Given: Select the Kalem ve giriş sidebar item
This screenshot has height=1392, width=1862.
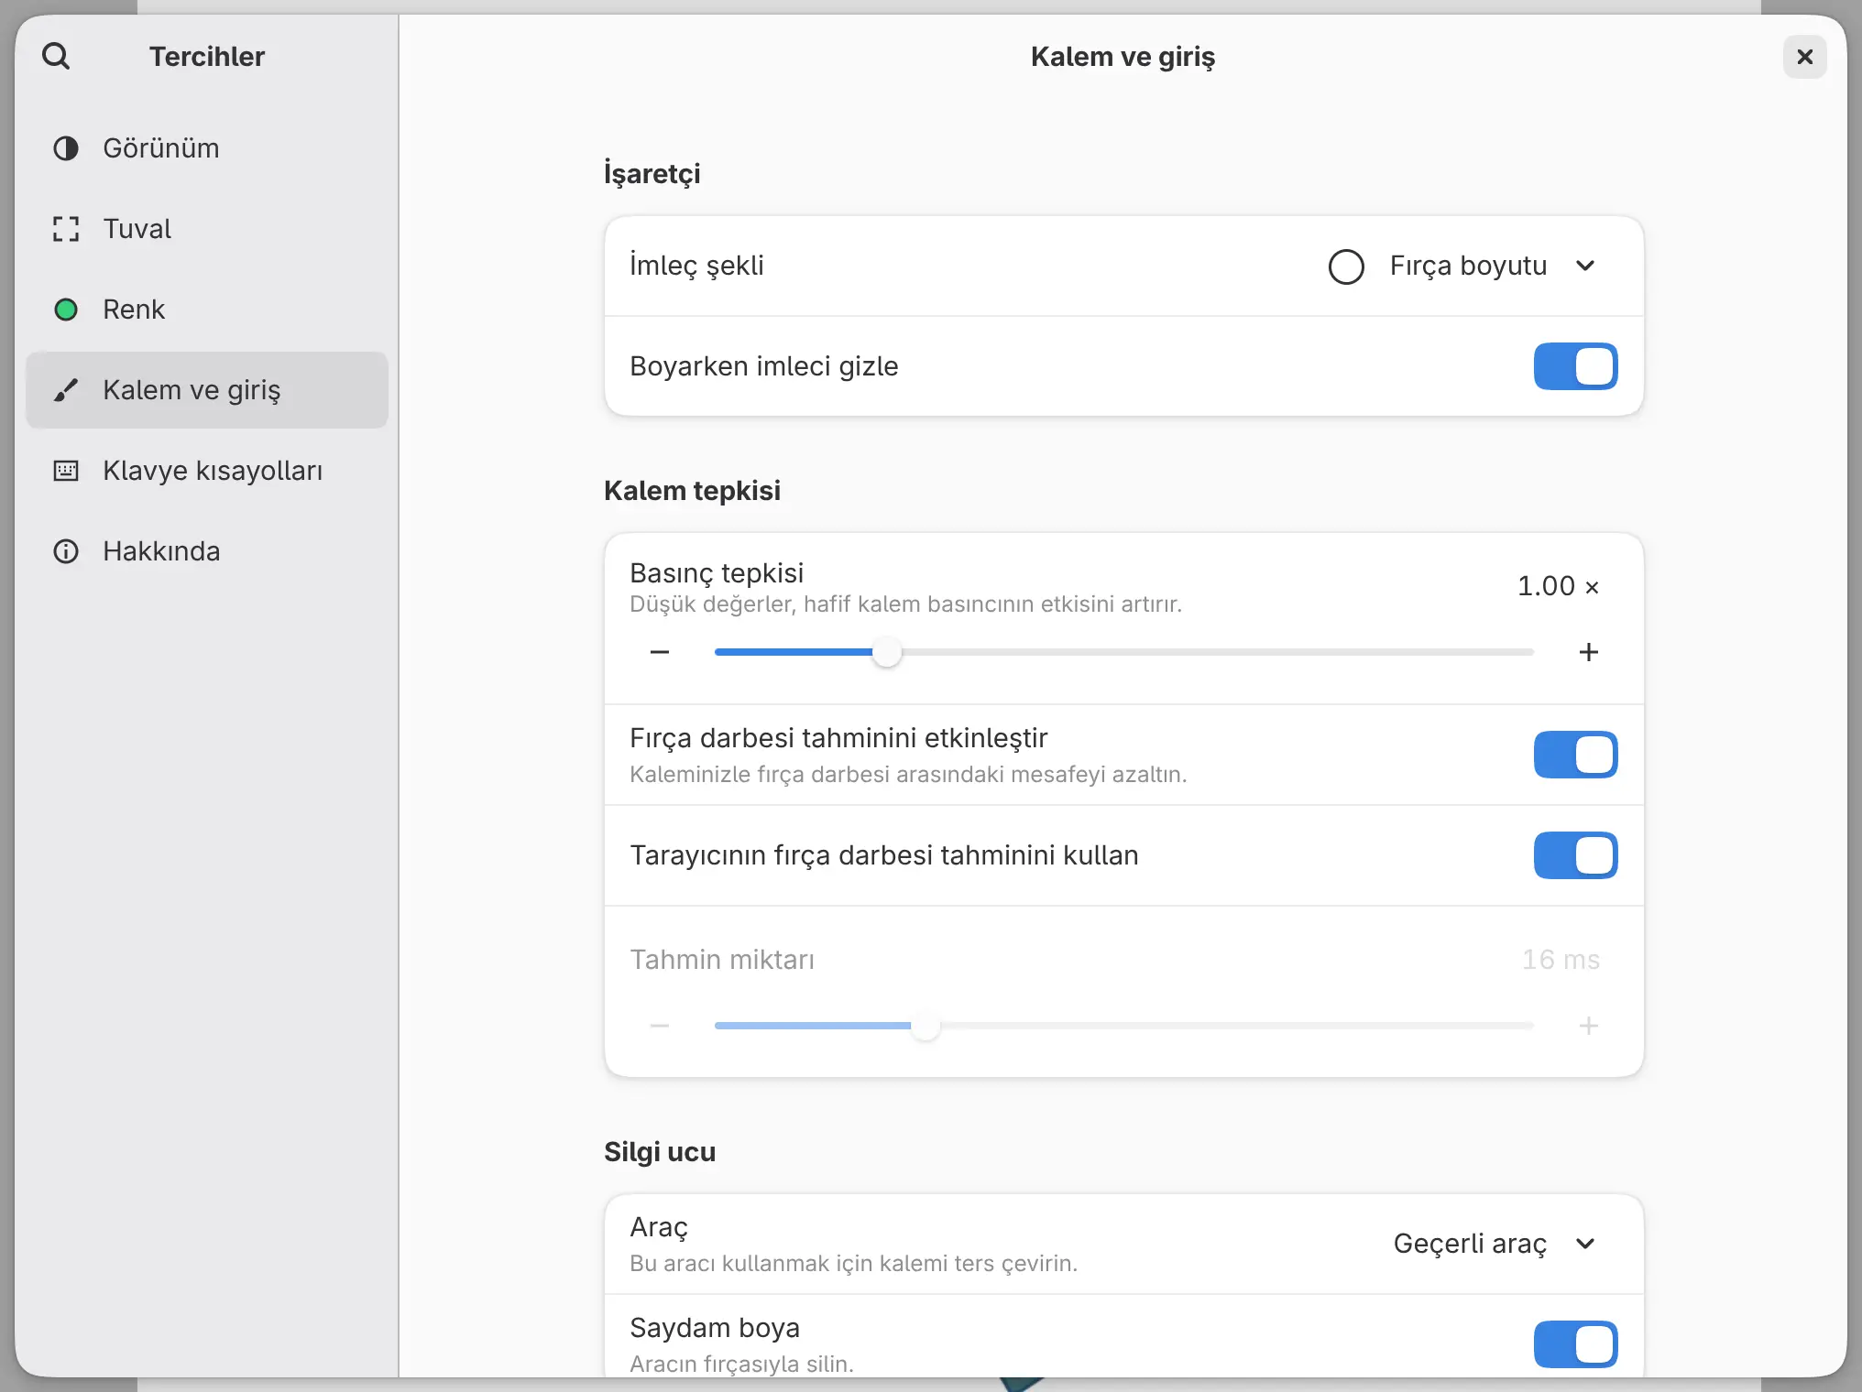Looking at the screenshot, I should coord(207,390).
